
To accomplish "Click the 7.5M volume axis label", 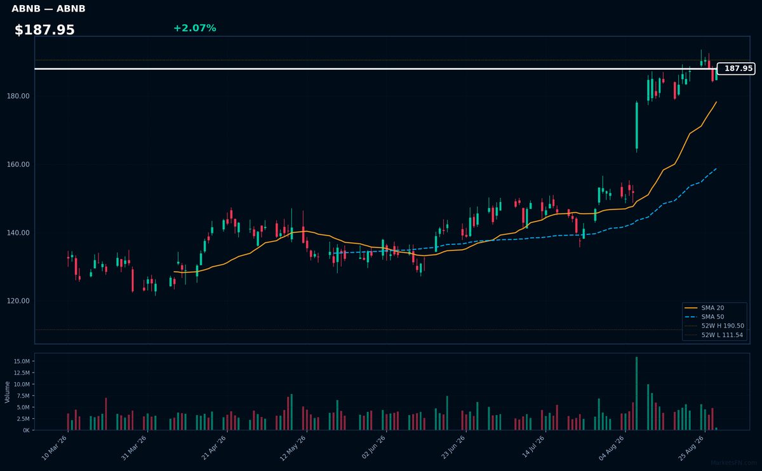I will pos(22,395).
